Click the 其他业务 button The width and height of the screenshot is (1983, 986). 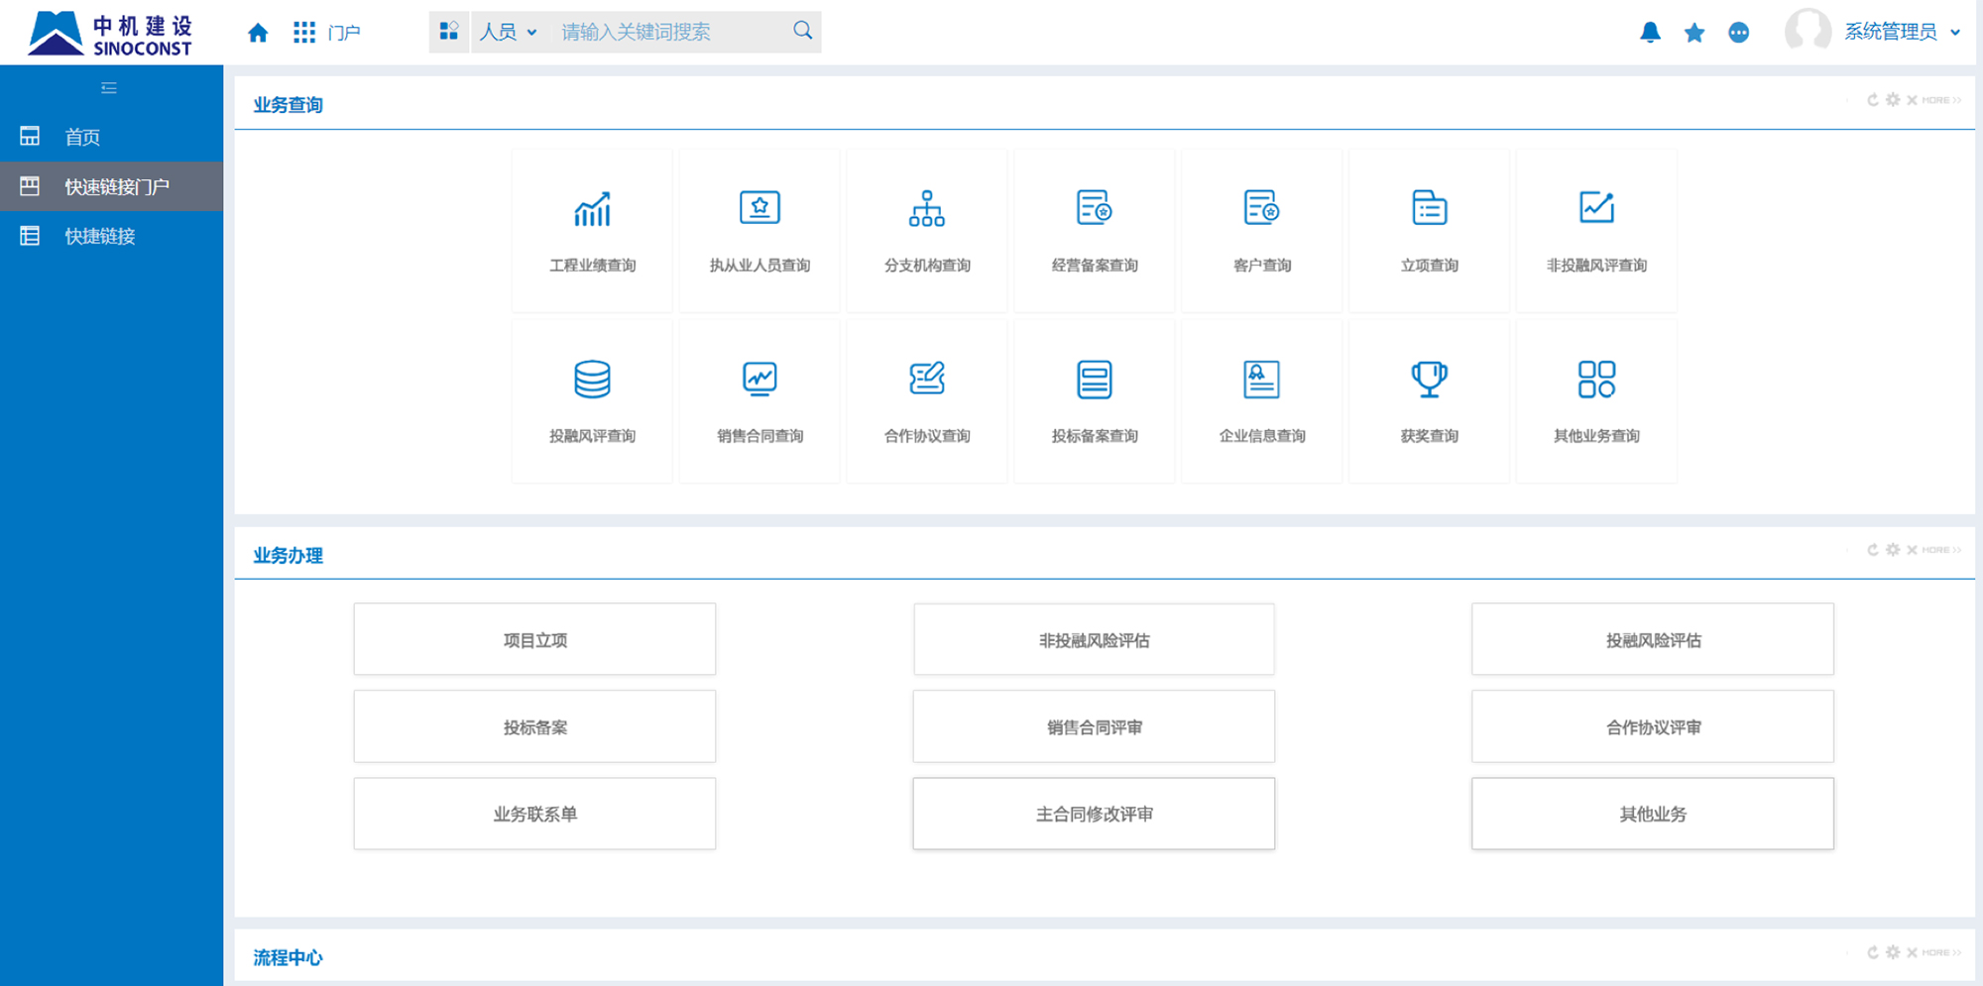[x=1653, y=814]
